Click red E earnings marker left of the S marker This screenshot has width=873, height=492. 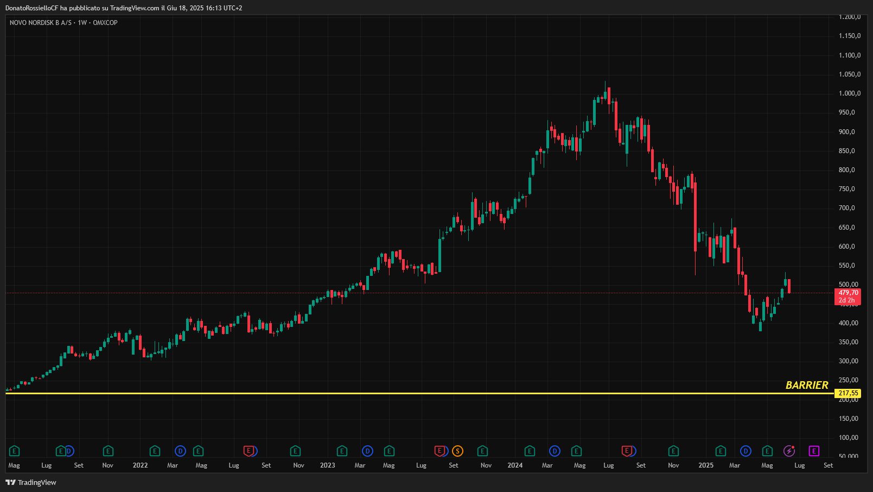click(439, 451)
